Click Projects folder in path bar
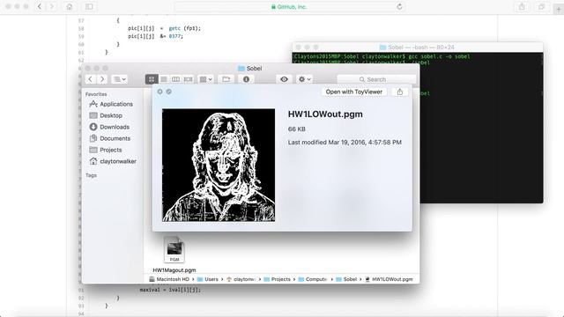 [x=277, y=279]
